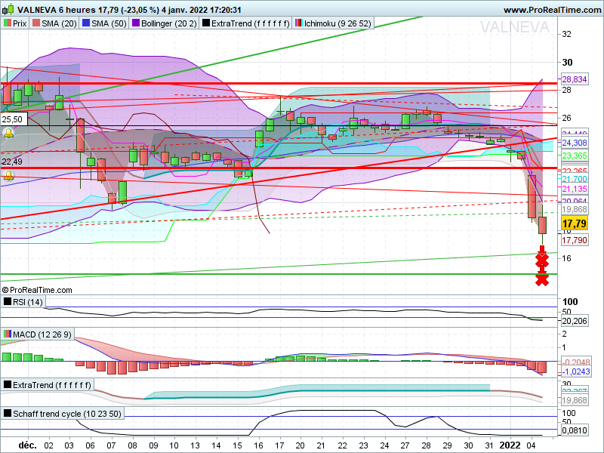Click the Prix candle color icon
The image size is (604, 453).
8,23
